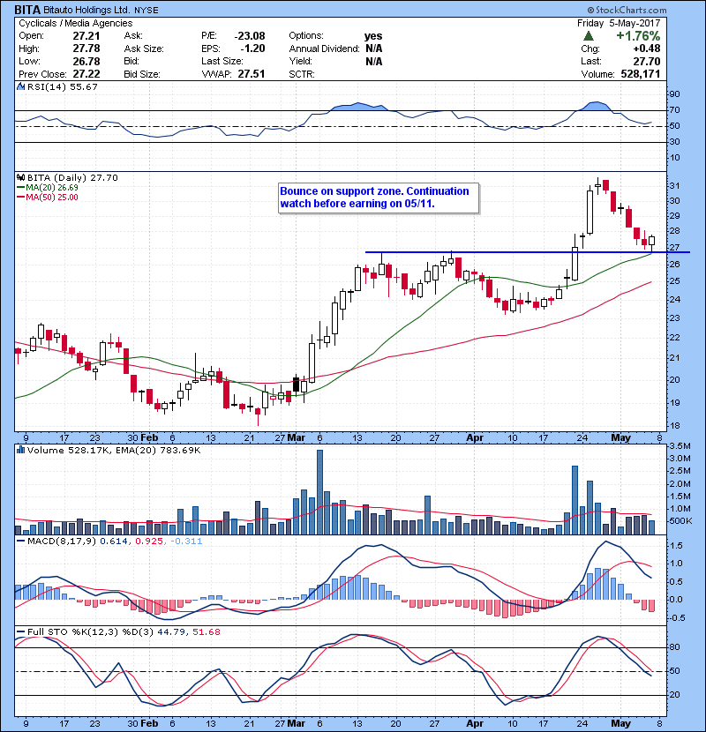Click the EPS value -1.20

(x=252, y=49)
